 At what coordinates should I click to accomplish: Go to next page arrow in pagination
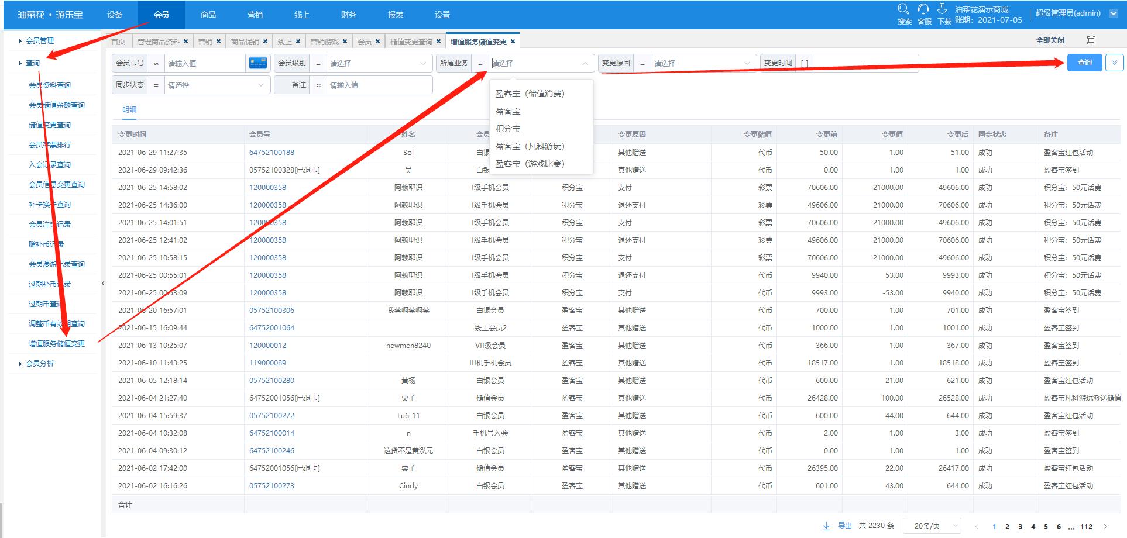(x=1105, y=526)
